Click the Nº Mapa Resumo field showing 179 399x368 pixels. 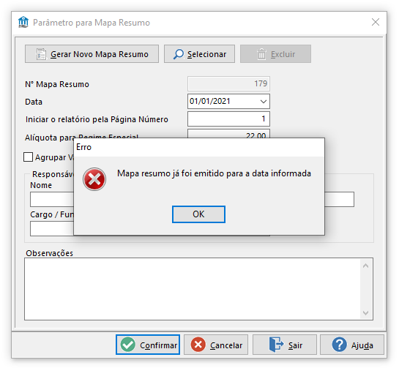pos(228,83)
